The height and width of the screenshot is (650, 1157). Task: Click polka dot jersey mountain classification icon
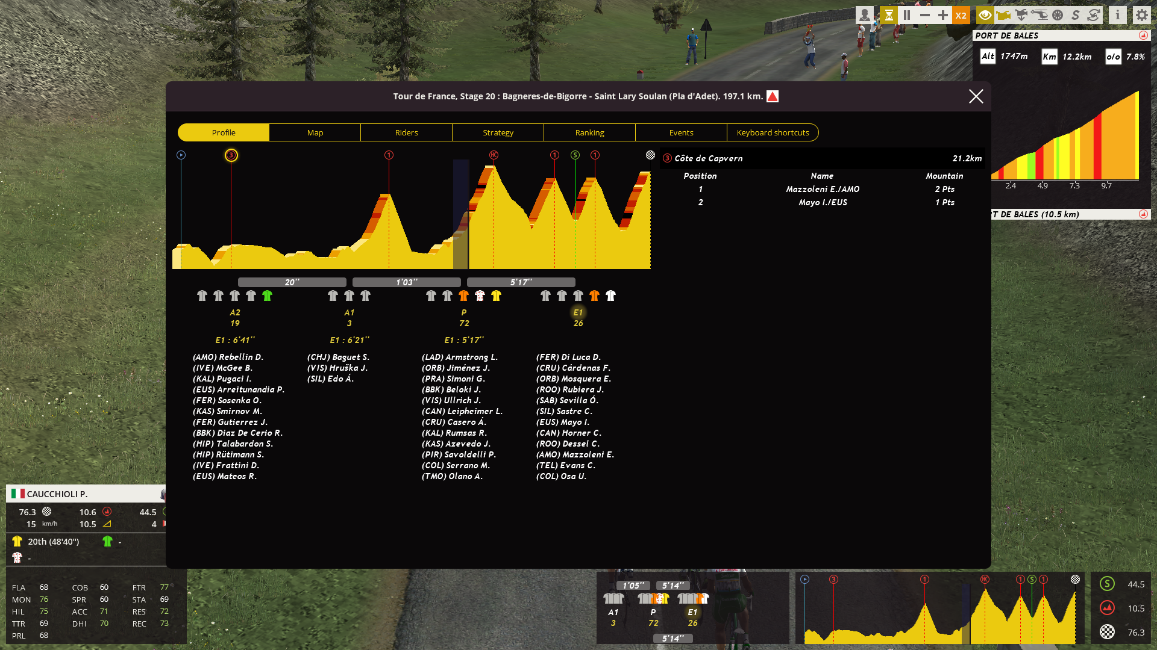coord(17,557)
